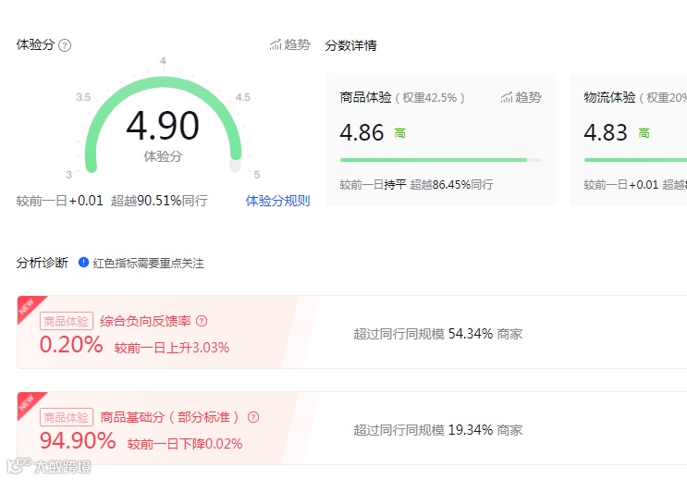Click 0.20% negative feedback value
This screenshot has height=480, width=687.
point(71,345)
